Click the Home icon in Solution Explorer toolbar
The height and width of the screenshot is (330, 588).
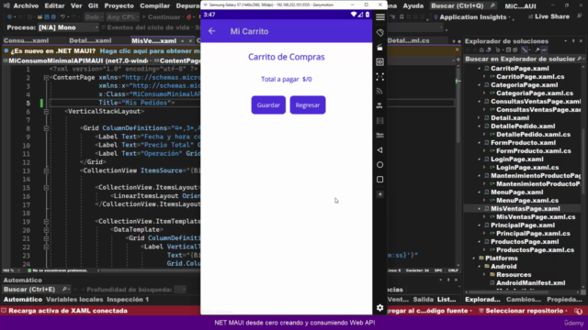click(x=481, y=50)
